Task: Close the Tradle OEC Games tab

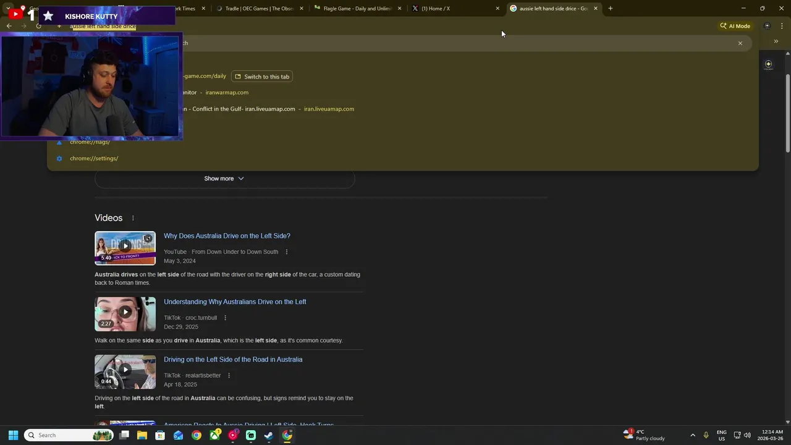Action: pyautogui.click(x=302, y=9)
